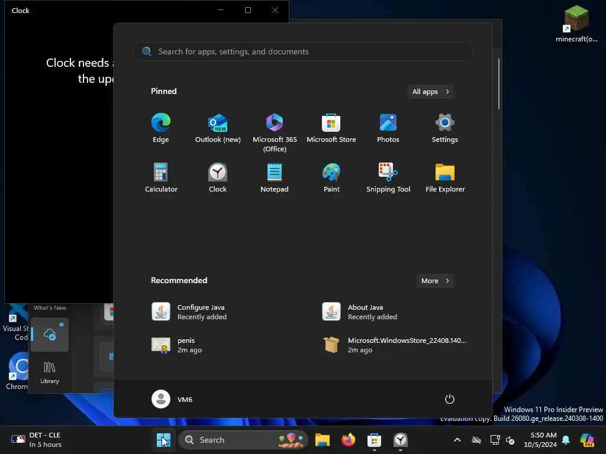Launch the Photos app
Image resolution: width=606 pixels, height=454 pixels.
click(388, 128)
